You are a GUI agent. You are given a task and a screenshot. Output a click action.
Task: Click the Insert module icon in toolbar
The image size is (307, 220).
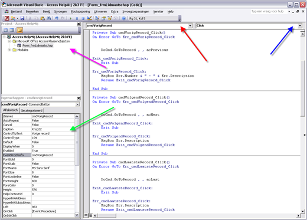13,18
